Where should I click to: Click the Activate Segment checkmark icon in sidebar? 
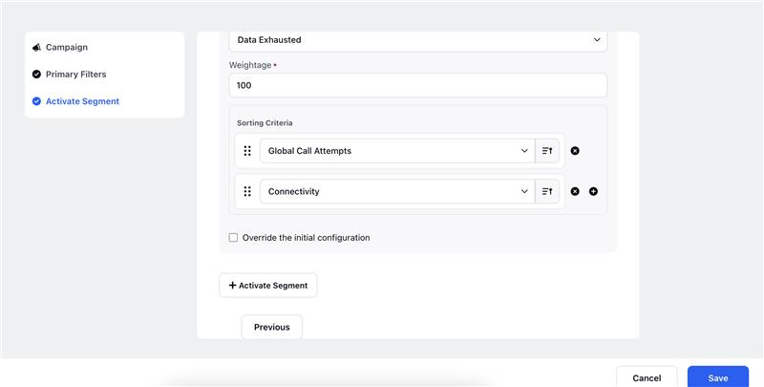click(36, 101)
